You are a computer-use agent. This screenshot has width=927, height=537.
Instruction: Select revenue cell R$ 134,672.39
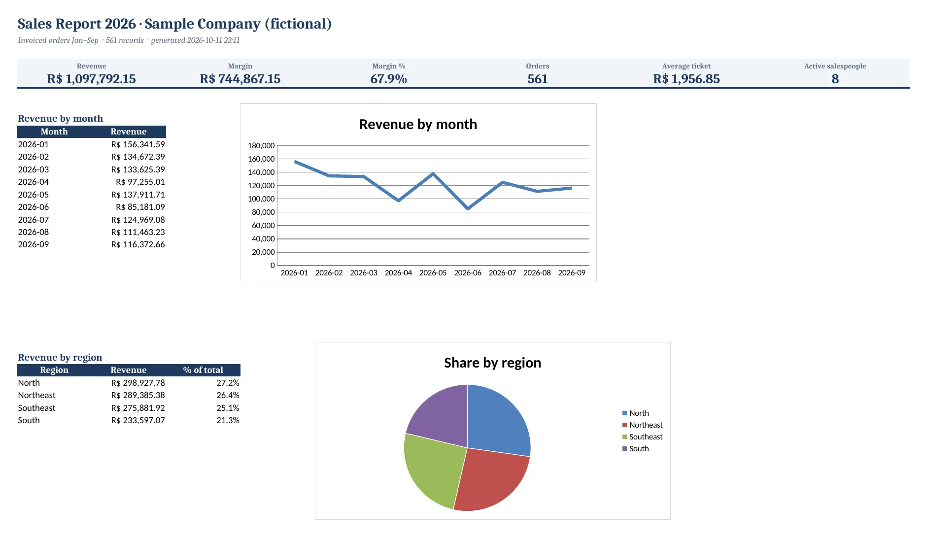coord(138,157)
